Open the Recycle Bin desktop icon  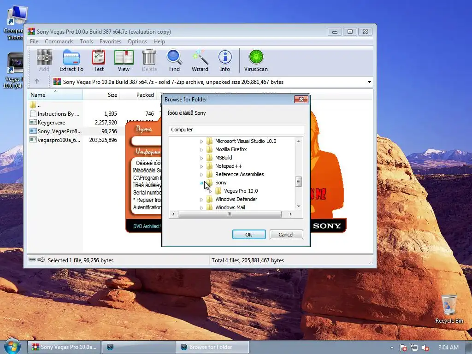pyautogui.click(x=449, y=309)
